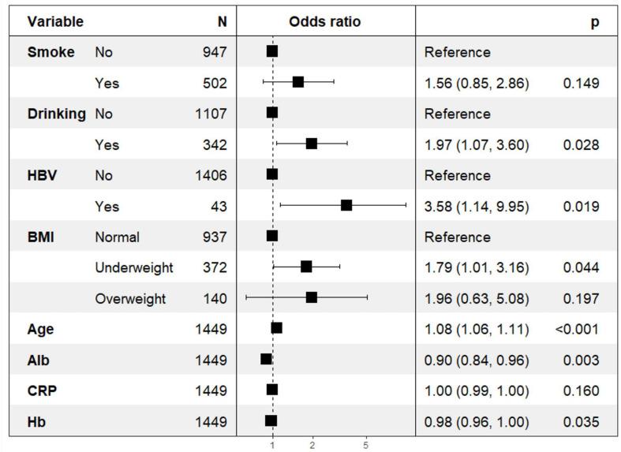The height and width of the screenshot is (452, 621).
Task: Click the Age odds ratio square marker
Action: tap(276, 328)
